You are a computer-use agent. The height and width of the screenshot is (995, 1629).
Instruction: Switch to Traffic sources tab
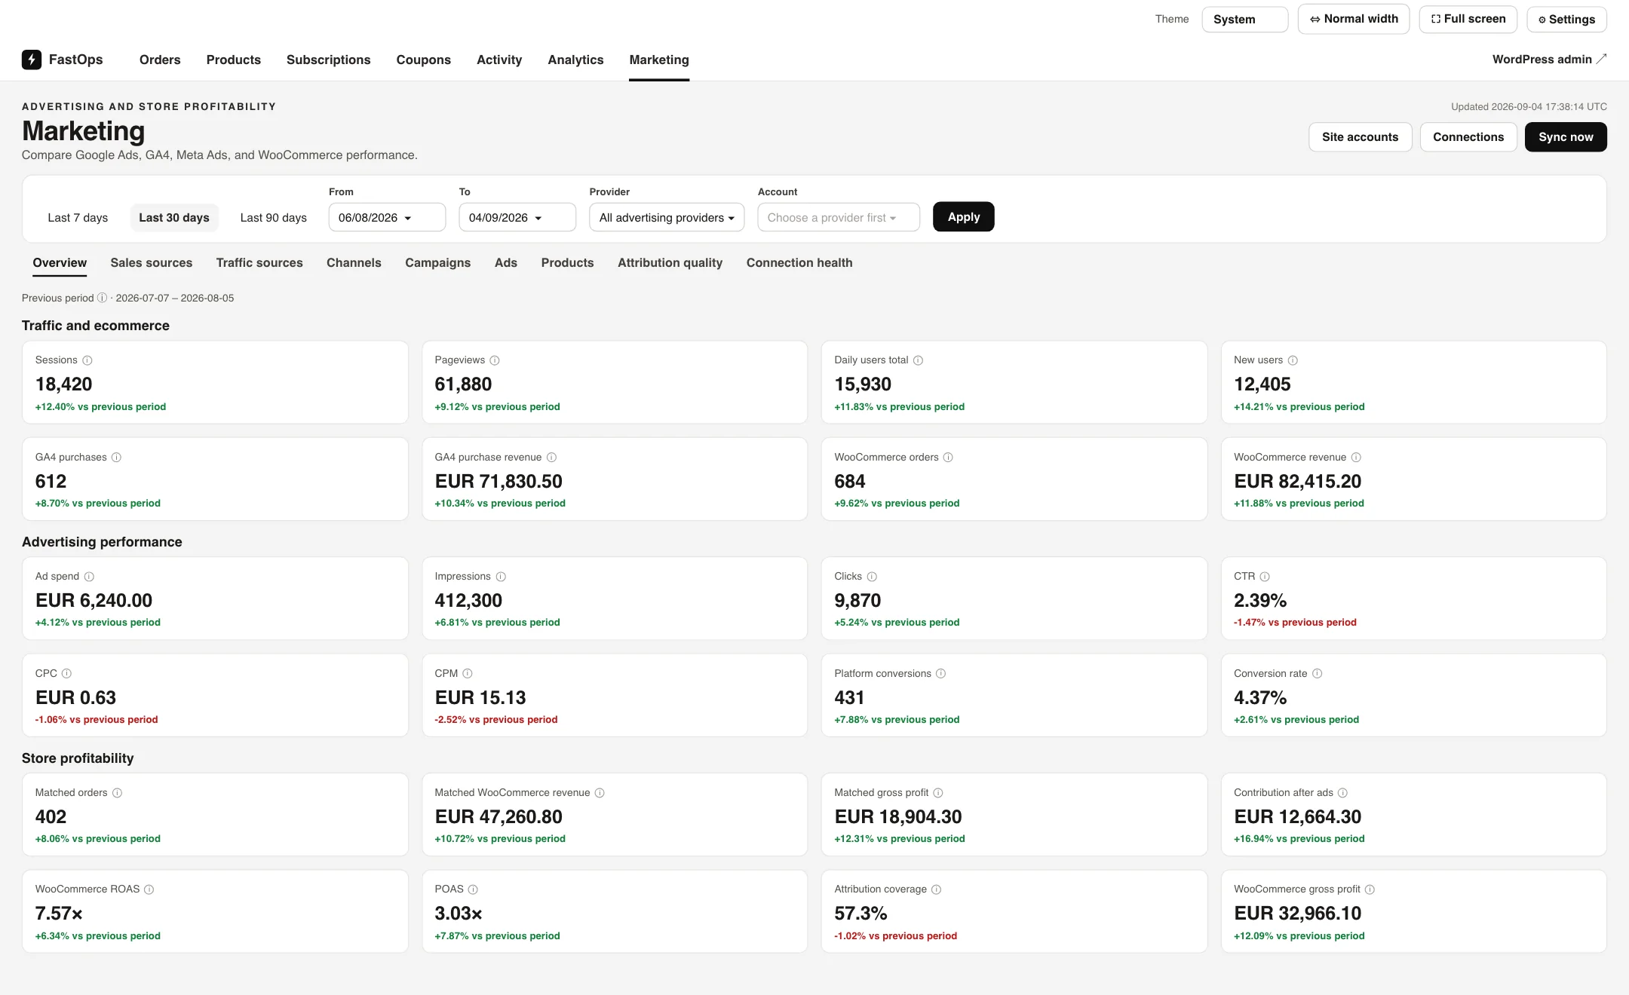coord(259,262)
